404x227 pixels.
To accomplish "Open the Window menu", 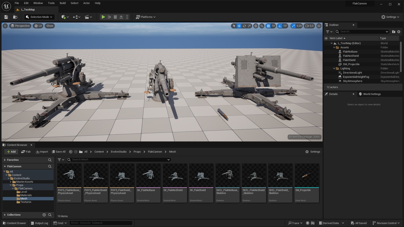I will click(38, 3).
